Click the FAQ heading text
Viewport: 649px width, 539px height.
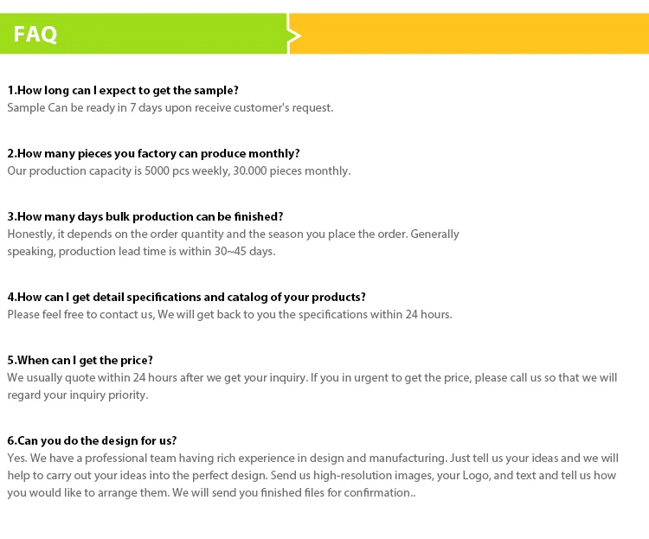(x=35, y=35)
